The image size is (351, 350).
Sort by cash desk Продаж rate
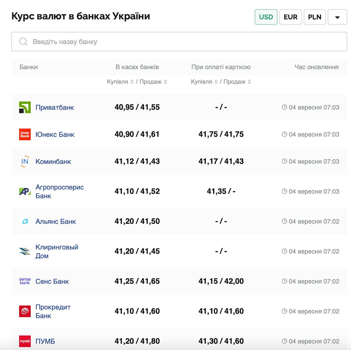165,82
